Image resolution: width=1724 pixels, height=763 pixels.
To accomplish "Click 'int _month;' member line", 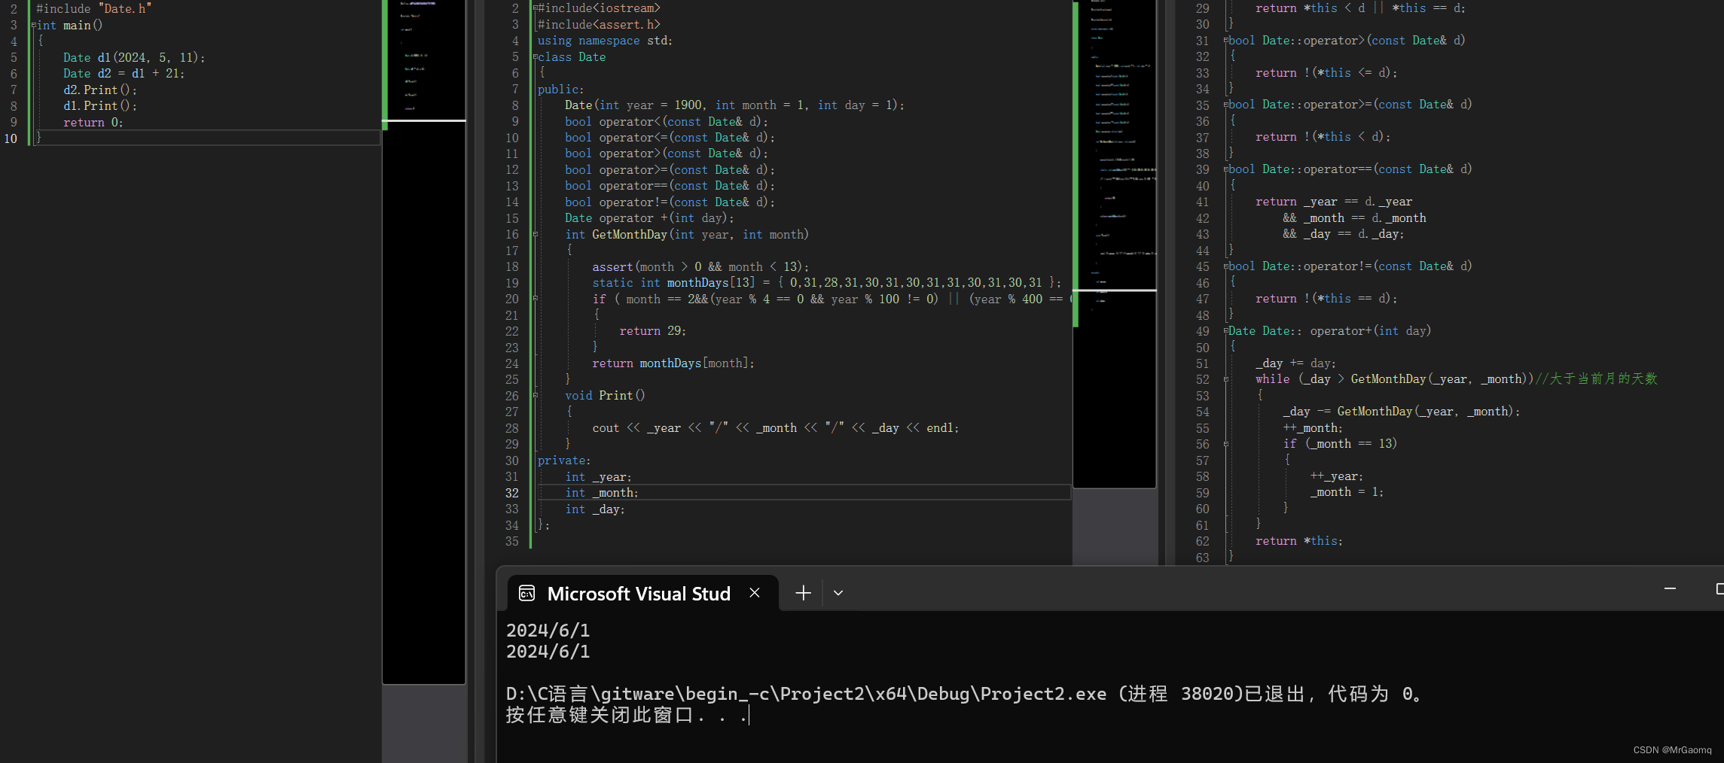I will coord(602,493).
